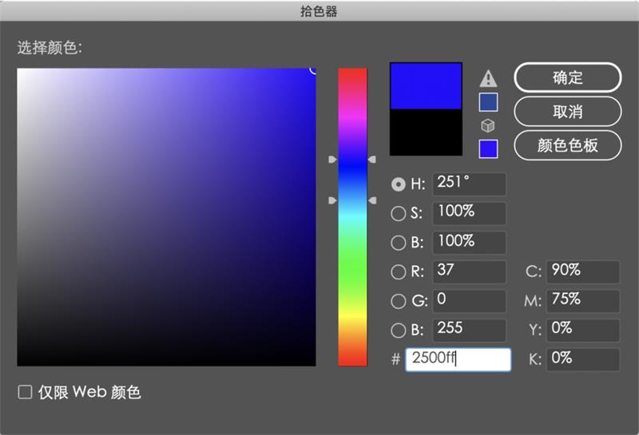
Task: Click the H hue value field
Action: [x=469, y=184]
